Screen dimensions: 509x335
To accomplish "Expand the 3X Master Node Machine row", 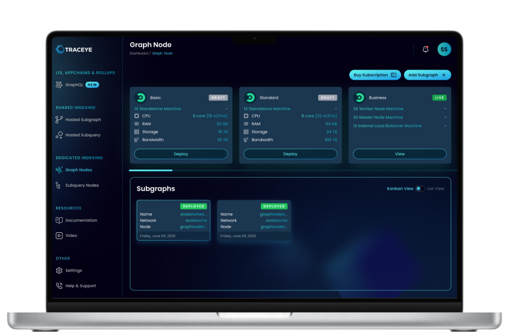I will 445,117.
